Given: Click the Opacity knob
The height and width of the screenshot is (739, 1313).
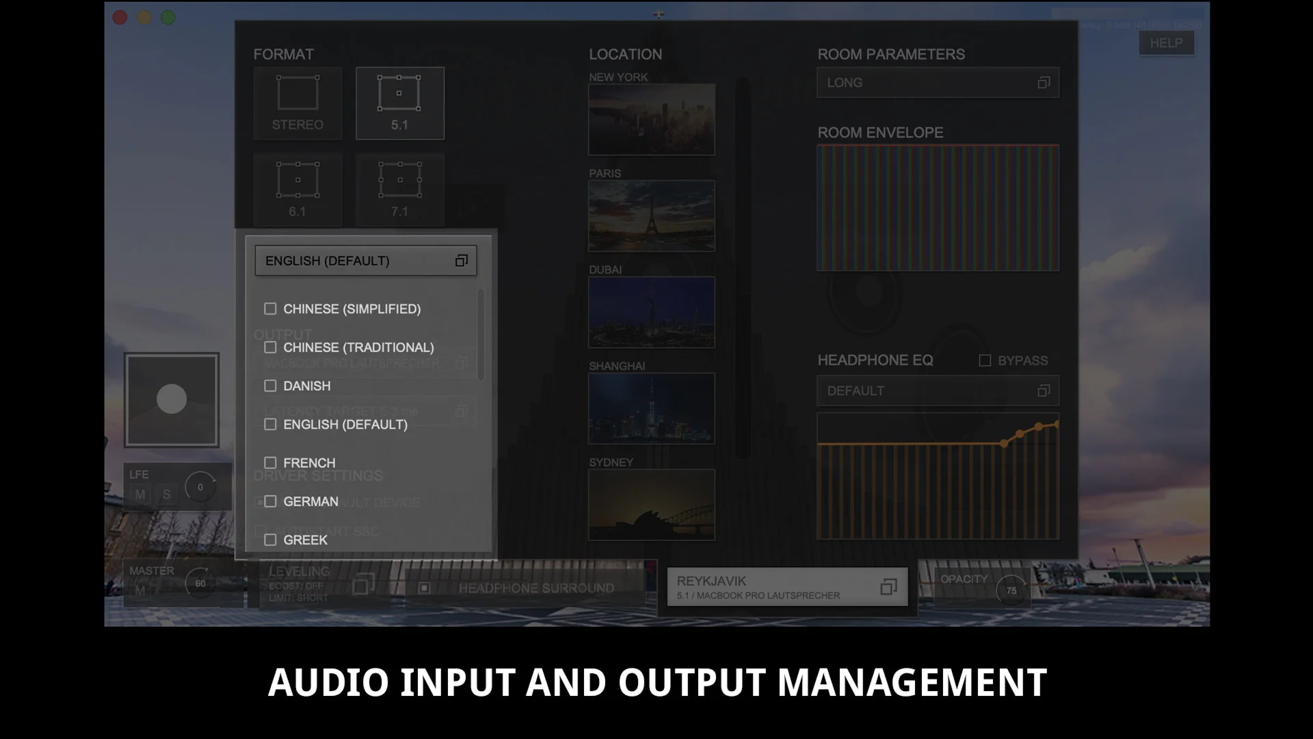Looking at the screenshot, I should (x=1011, y=590).
